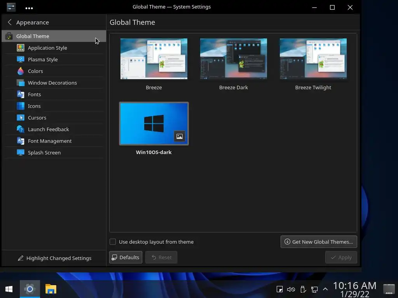Viewport: 398px width, 298px height.
Task: Select the Breeze Dark theme thumbnail
Action: [234, 59]
